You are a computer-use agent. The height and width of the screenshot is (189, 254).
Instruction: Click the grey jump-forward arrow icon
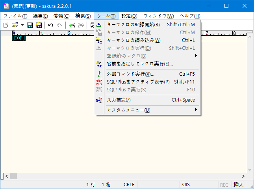click(x=81, y=25)
